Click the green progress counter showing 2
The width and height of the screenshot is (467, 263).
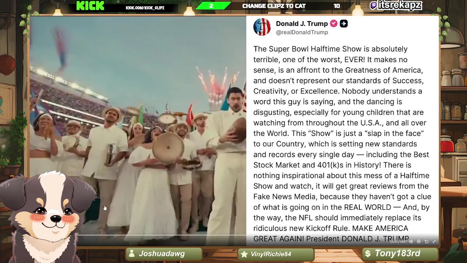(213, 6)
